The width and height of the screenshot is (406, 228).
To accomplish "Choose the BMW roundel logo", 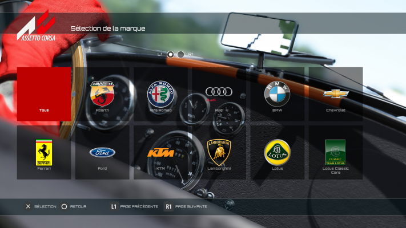I will 277,94.
